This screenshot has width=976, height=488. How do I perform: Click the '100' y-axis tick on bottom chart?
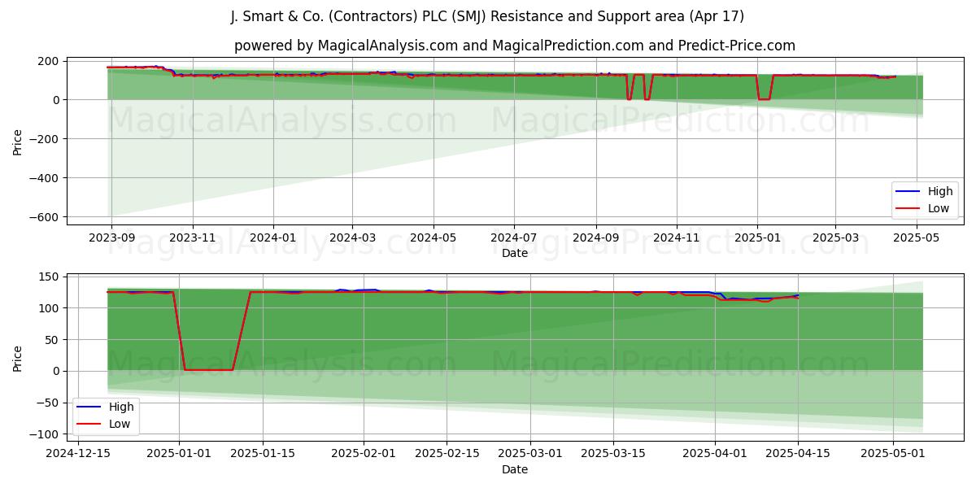click(50, 308)
